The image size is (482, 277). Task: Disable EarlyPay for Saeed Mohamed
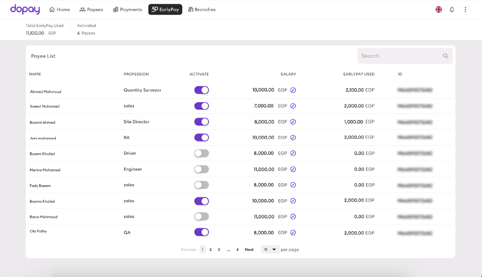pos(201,106)
